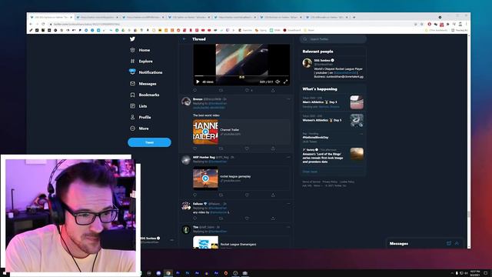Image resolution: width=492 pixels, height=277 pixels.
Task: Open the Rocket League Shenanigans card
Action: tap(241, 242)
